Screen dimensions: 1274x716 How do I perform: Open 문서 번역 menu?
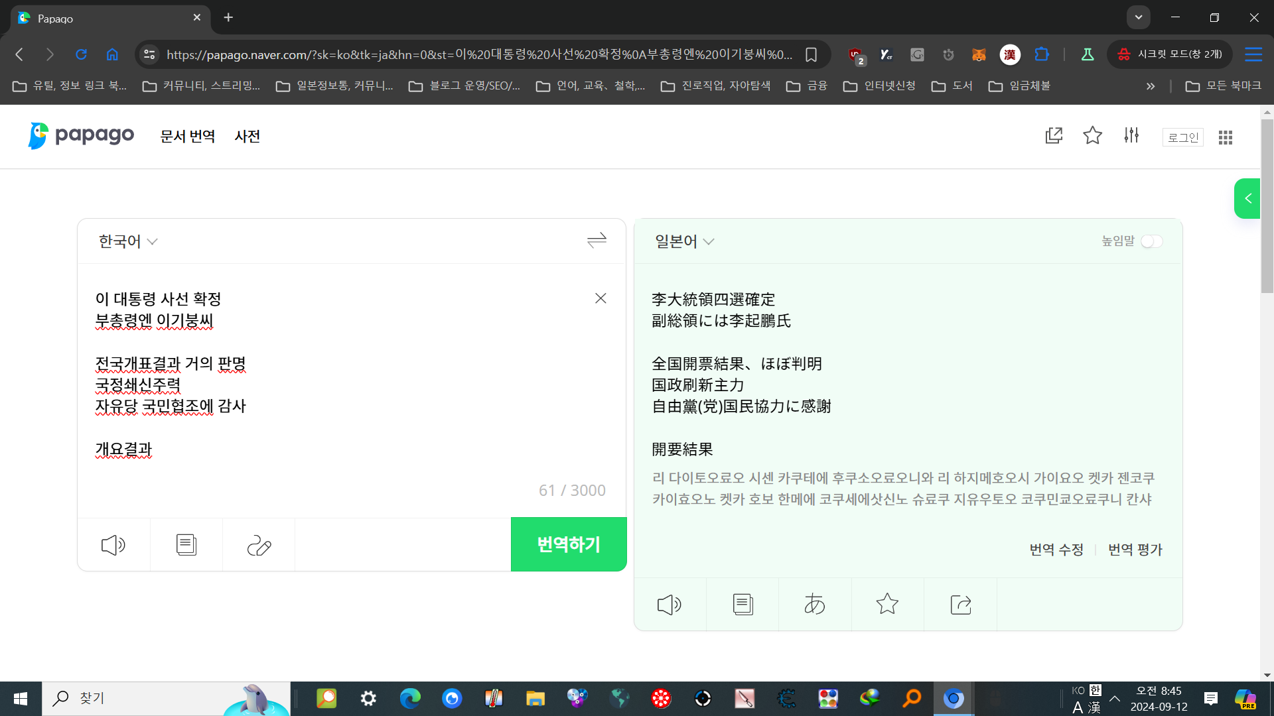pos(188,137)
